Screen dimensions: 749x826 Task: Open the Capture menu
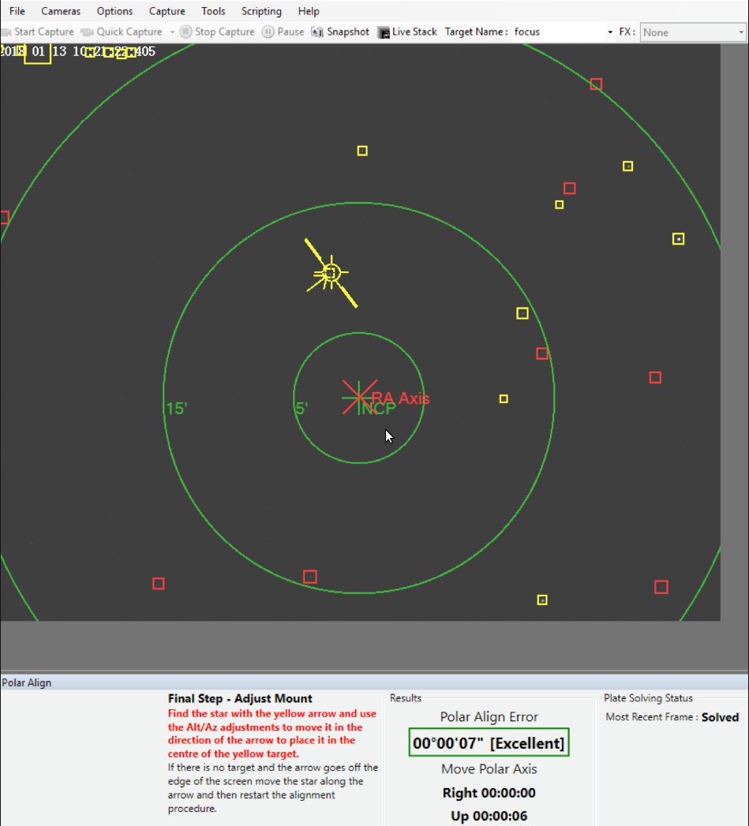coord(167,11)
